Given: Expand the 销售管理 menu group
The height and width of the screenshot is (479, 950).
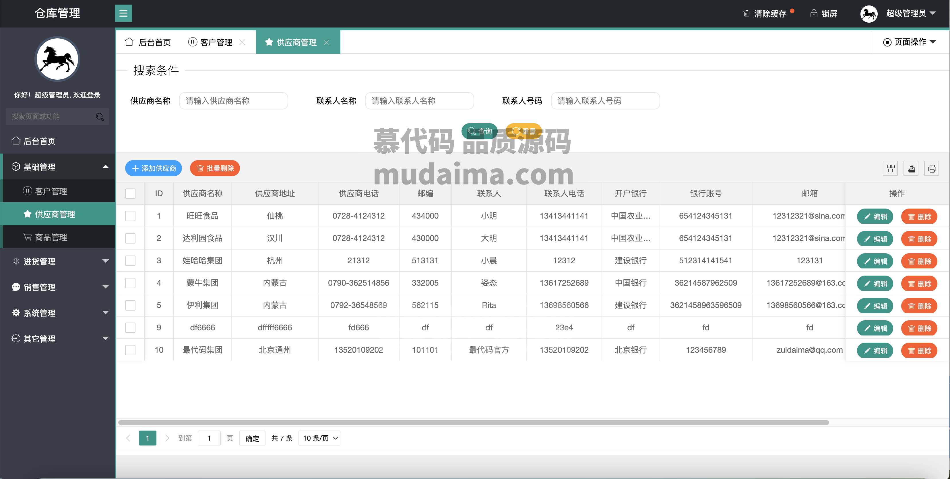Looking at the screenshot, I should point(57,287).
